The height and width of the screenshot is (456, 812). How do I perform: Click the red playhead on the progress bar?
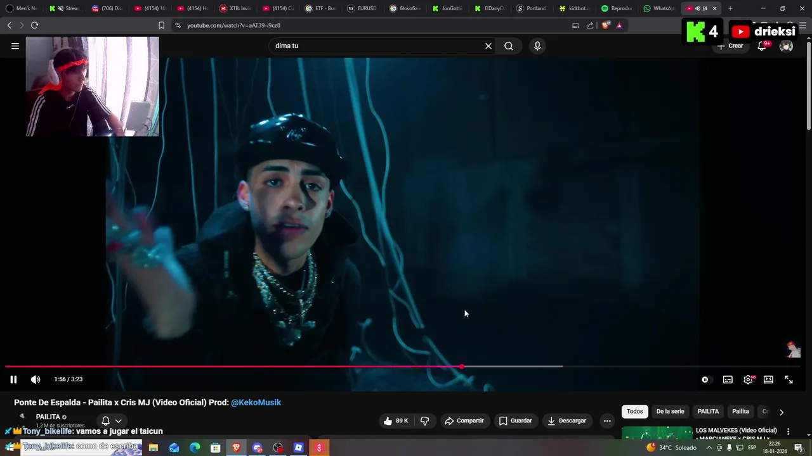[x=462, y=367]
